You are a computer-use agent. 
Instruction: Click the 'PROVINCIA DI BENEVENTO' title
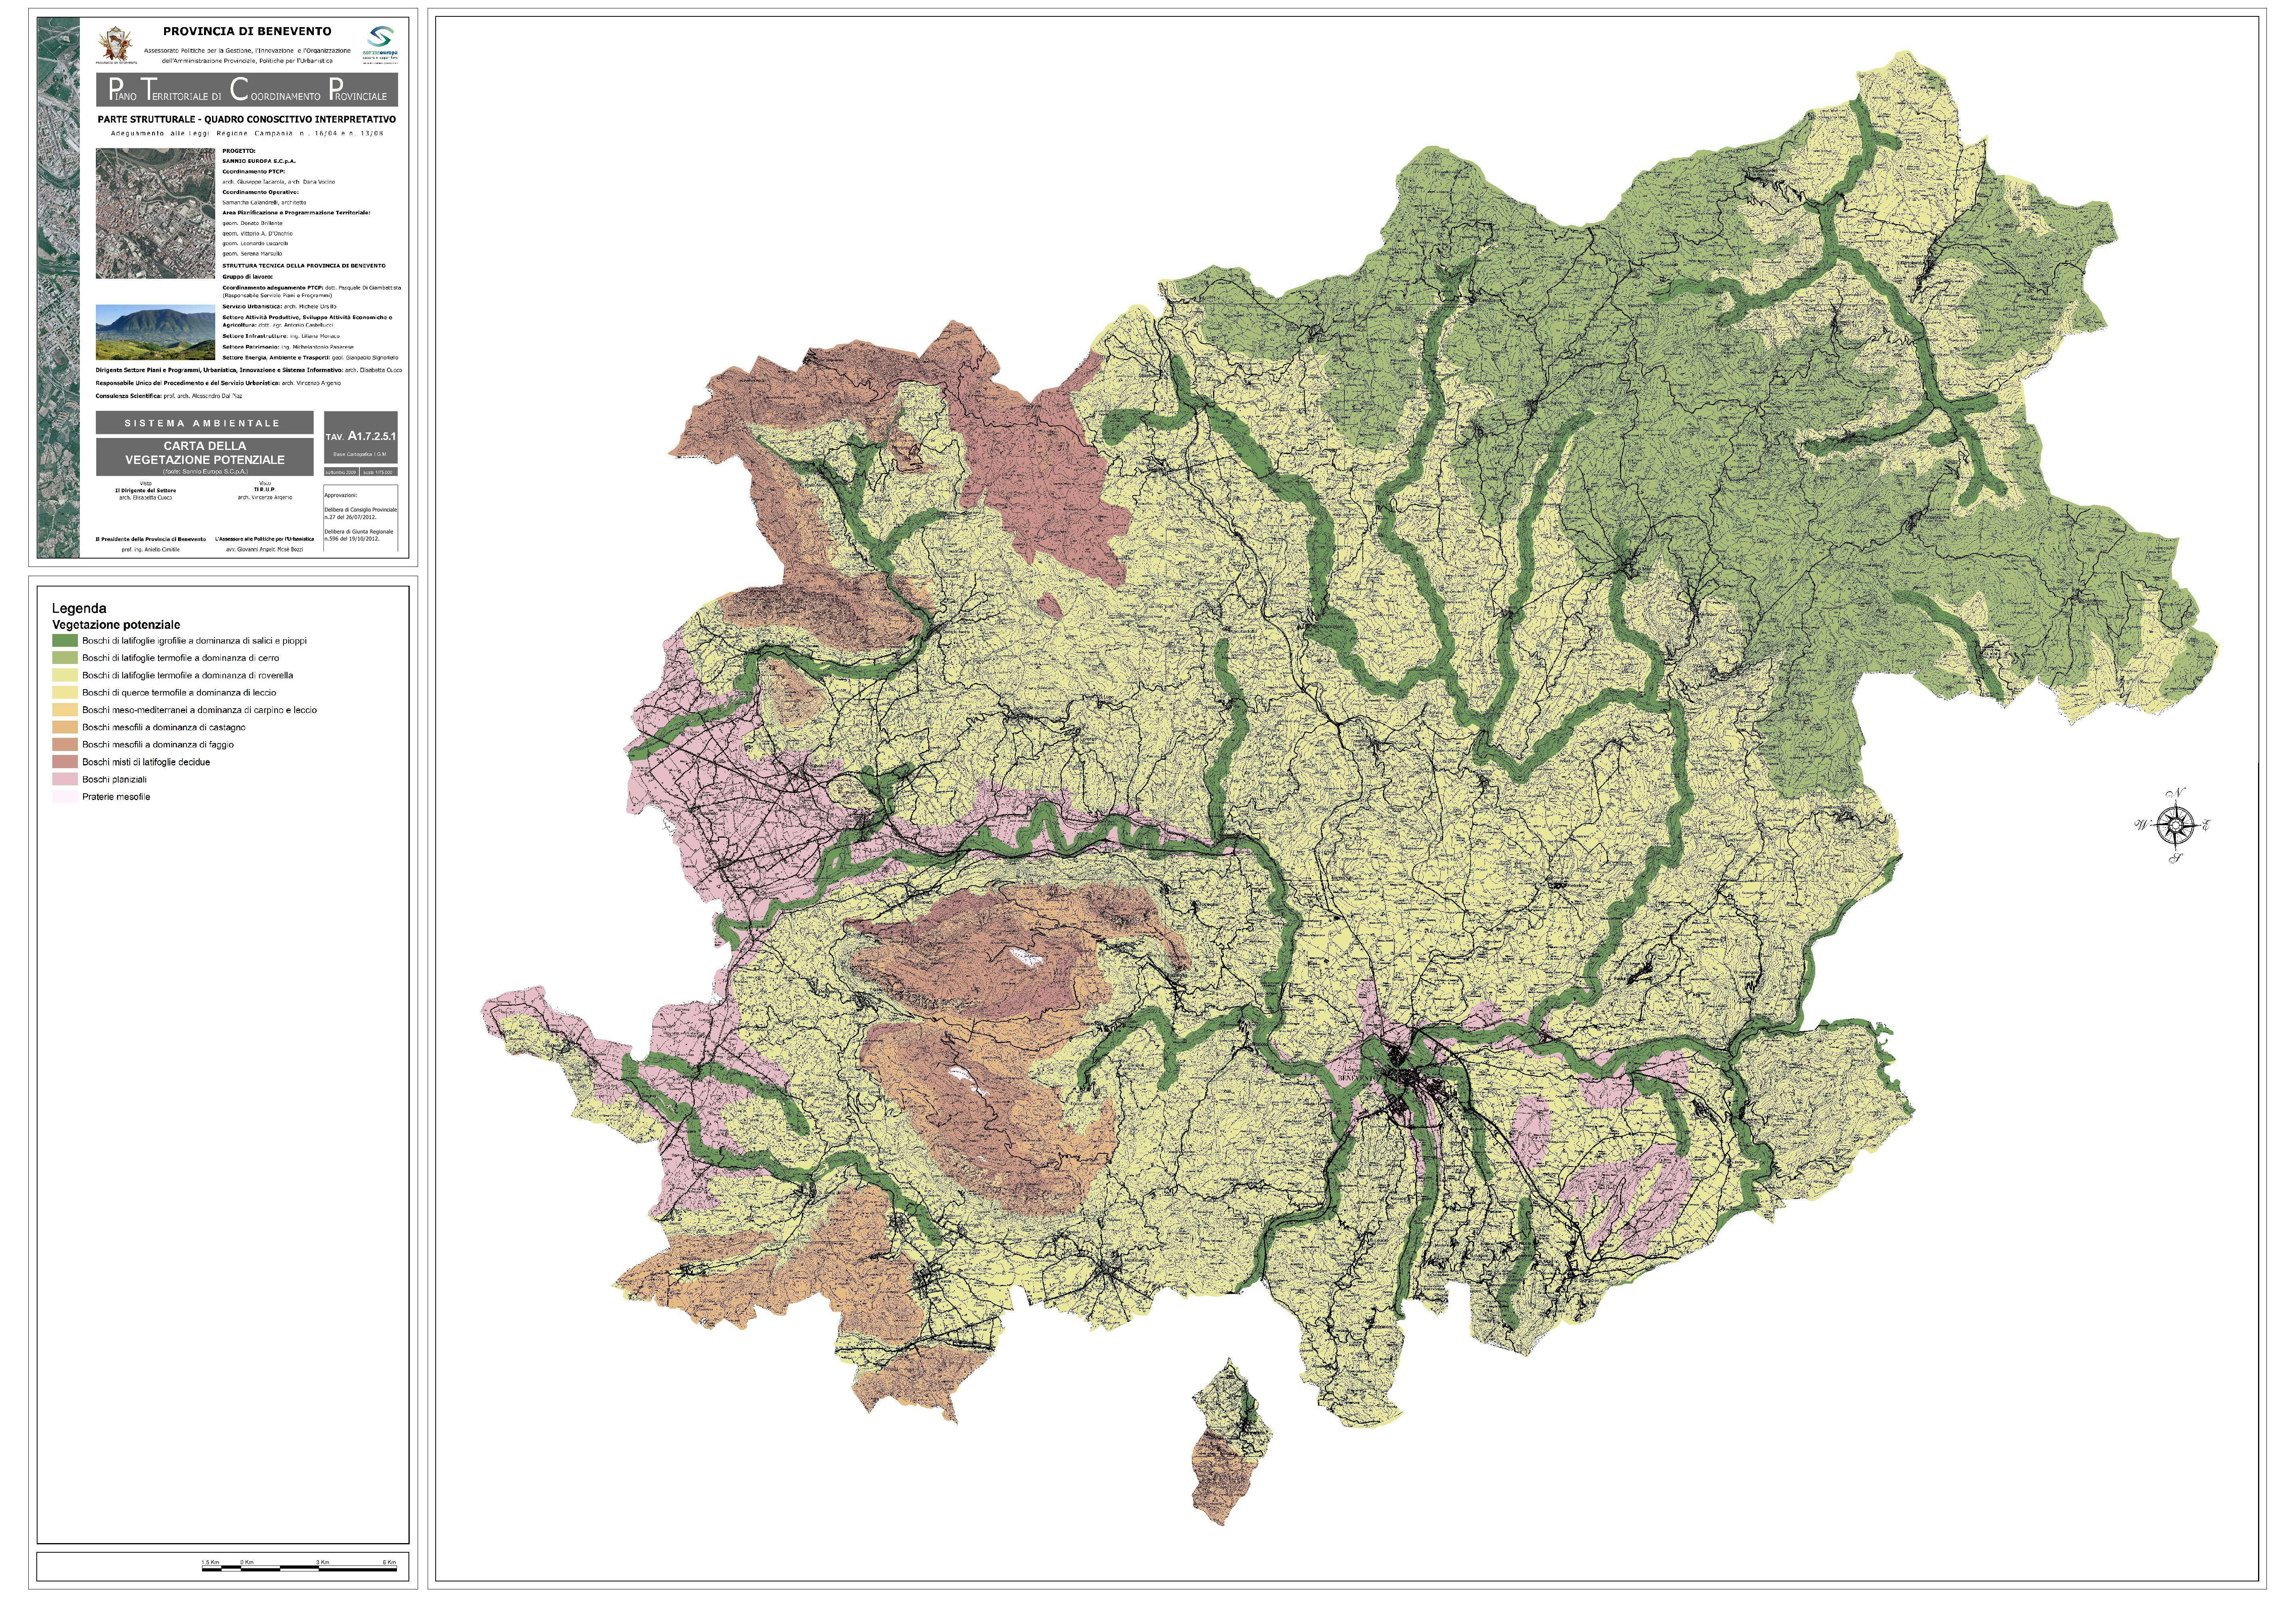pyautogui.click(x=247, y=31)
